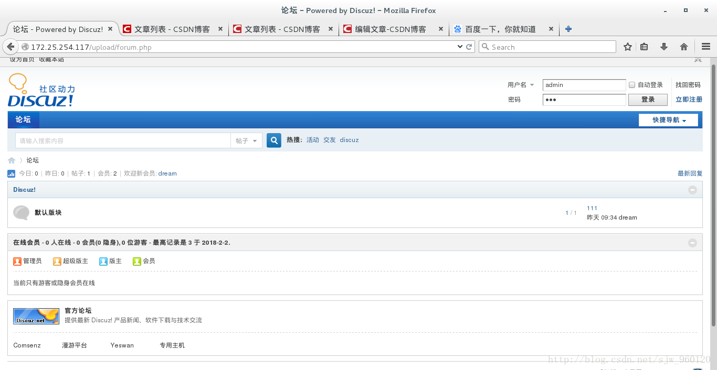Reload the page with the refresh icon
The image size is (717, 370).
(x=469, y=47)
